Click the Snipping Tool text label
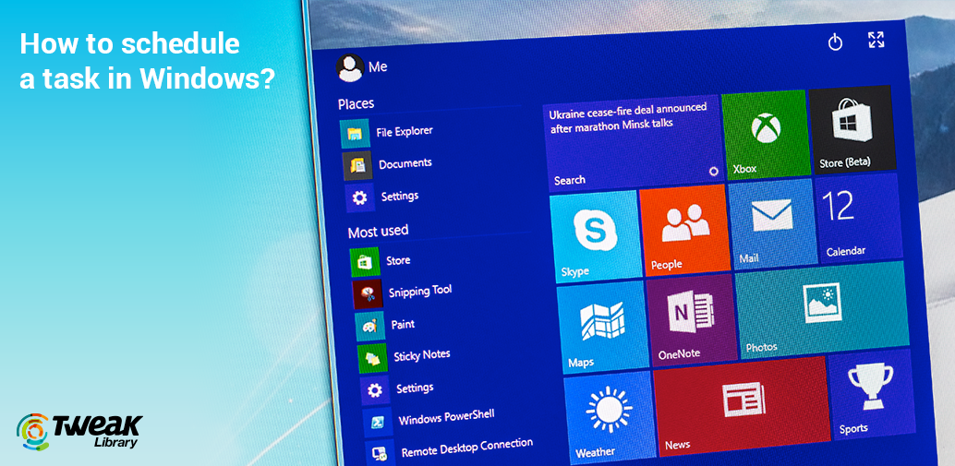This screenshot has height=466, width=955. 420,292
